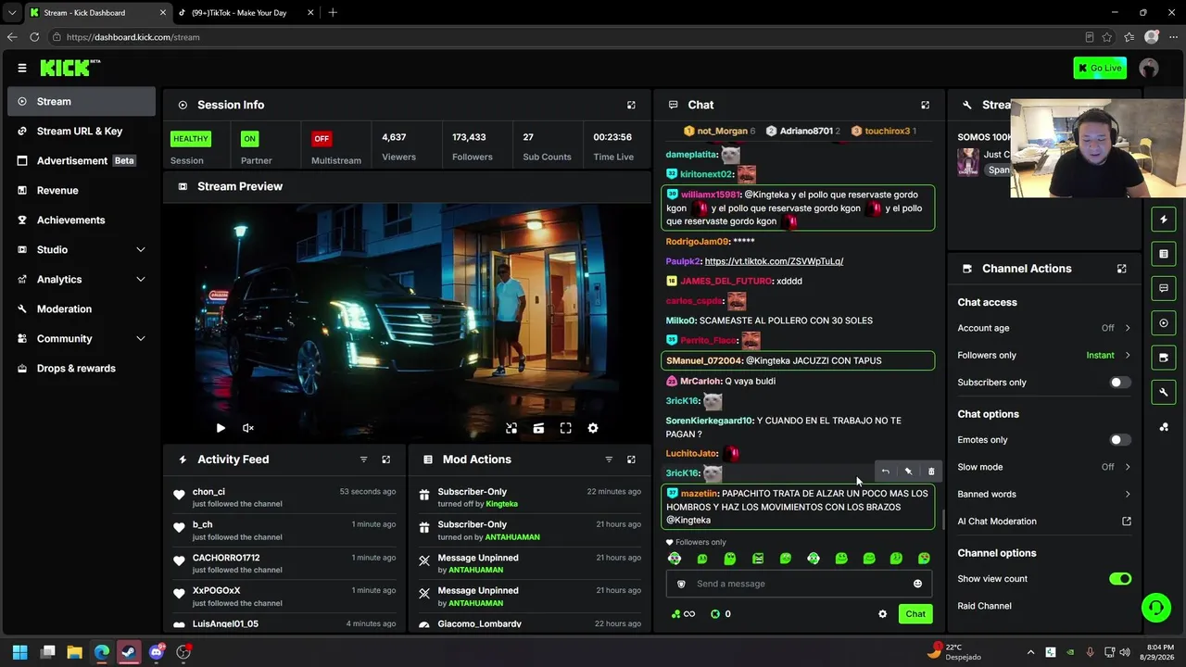Expand the Mod Actions panel
The image size is (1186, 667).
pyautogui.click(x=631, y=459)
